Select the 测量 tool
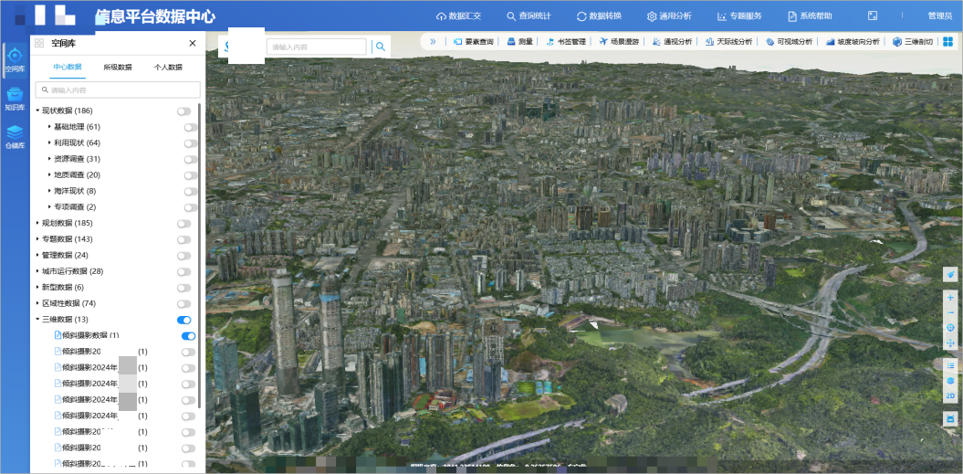 pyautogui.click(x=519, y=42)
